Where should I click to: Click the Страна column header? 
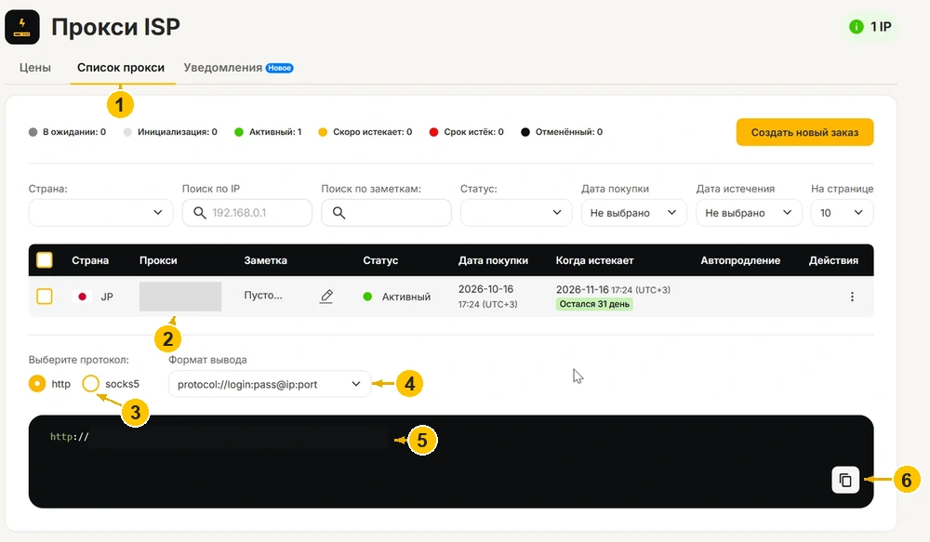pos(90,260)
